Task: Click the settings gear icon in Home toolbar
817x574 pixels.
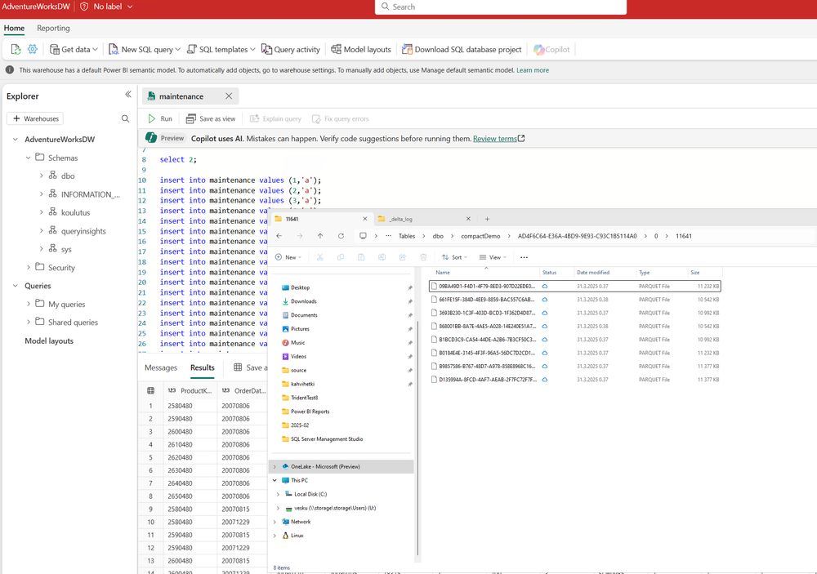Action: tap(33, 49)
